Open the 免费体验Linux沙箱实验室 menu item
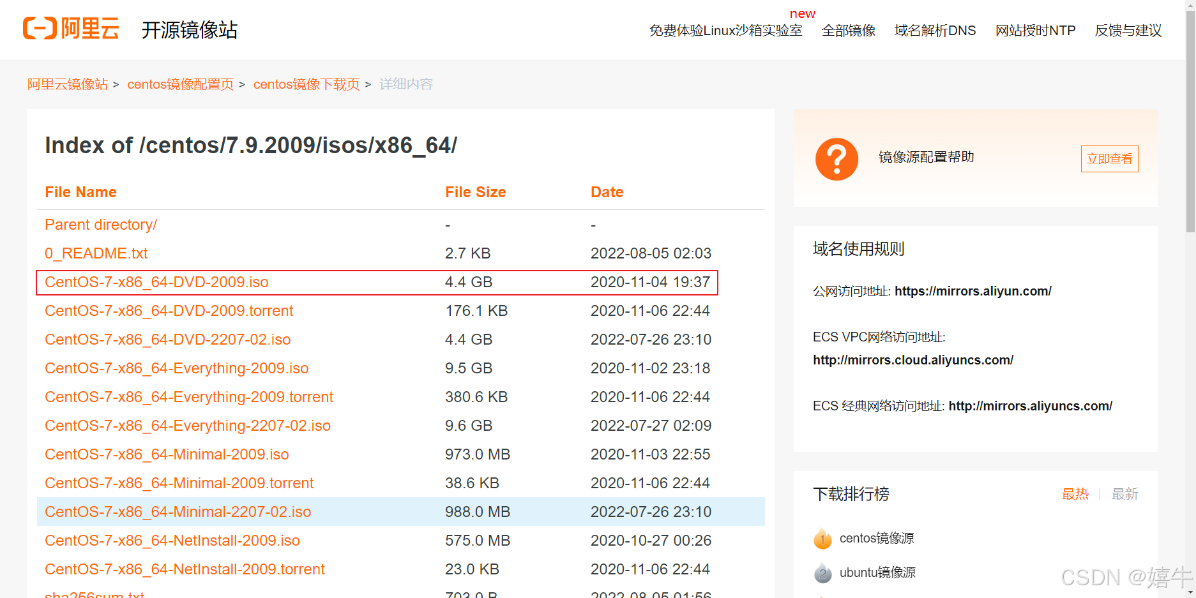The width and height of the screenshot is (1196, 598). pos(725,31)
